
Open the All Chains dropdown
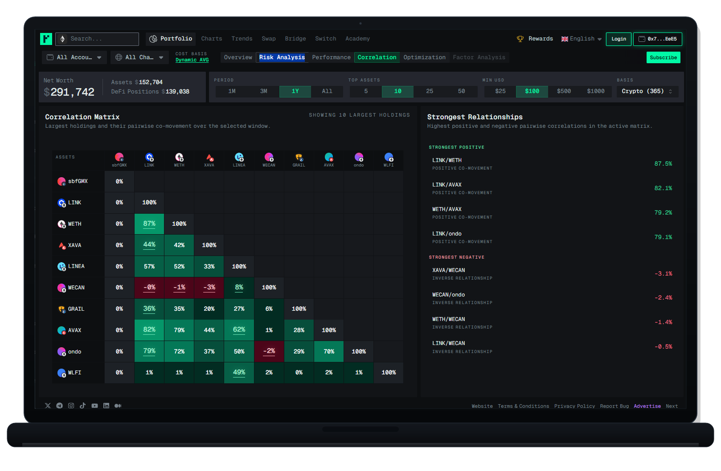tap(139, 57)
